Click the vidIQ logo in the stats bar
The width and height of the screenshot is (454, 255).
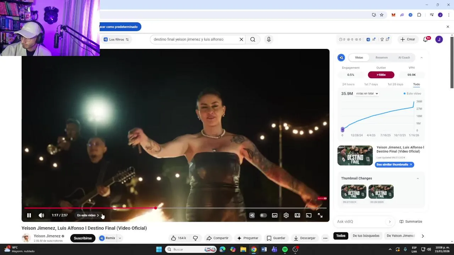pyautogui.click(x=368, y=39)
